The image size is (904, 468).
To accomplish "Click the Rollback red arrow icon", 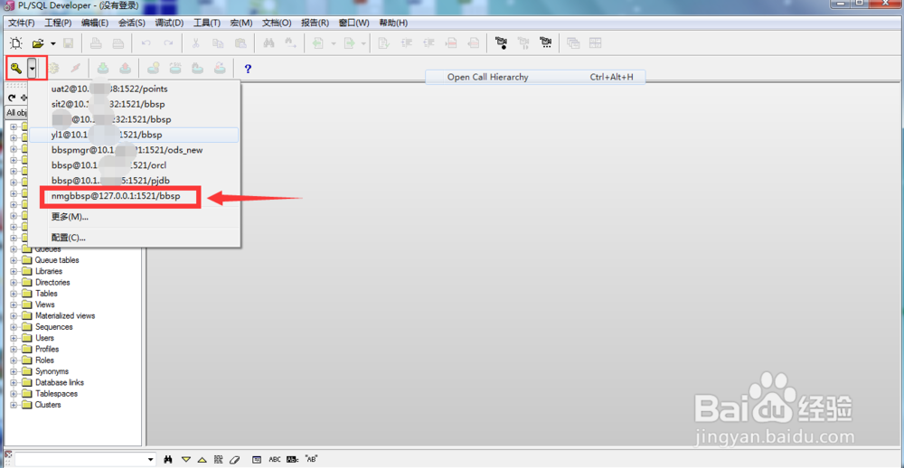I will [125, 70].
